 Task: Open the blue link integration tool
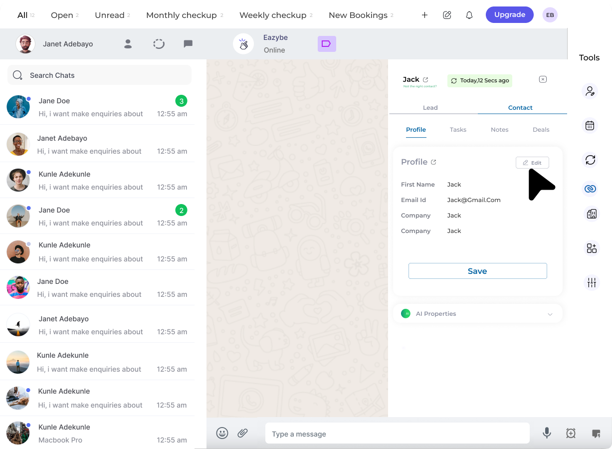[590, 189]
